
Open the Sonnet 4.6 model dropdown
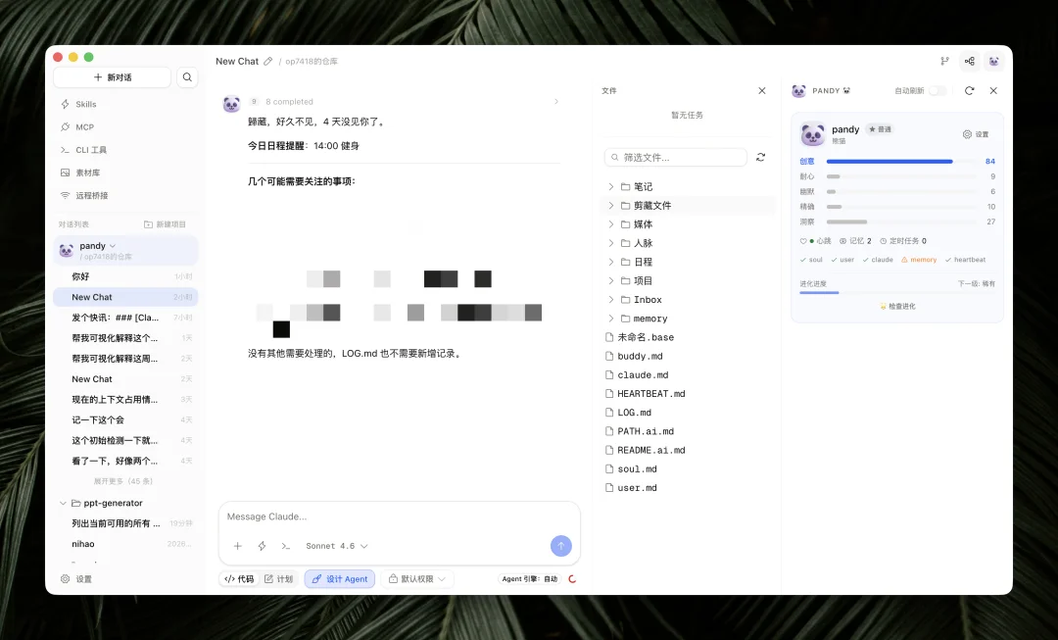pyautogui.click(x=337, y=546)
